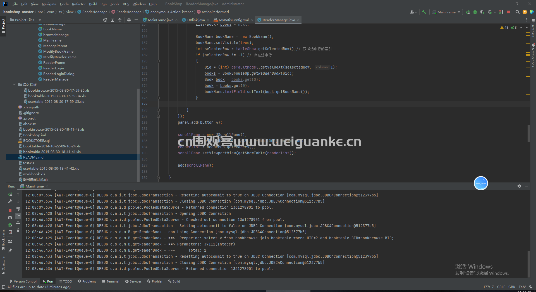Collapse the 导入样板 folder
536x292 pixels.
14,85
